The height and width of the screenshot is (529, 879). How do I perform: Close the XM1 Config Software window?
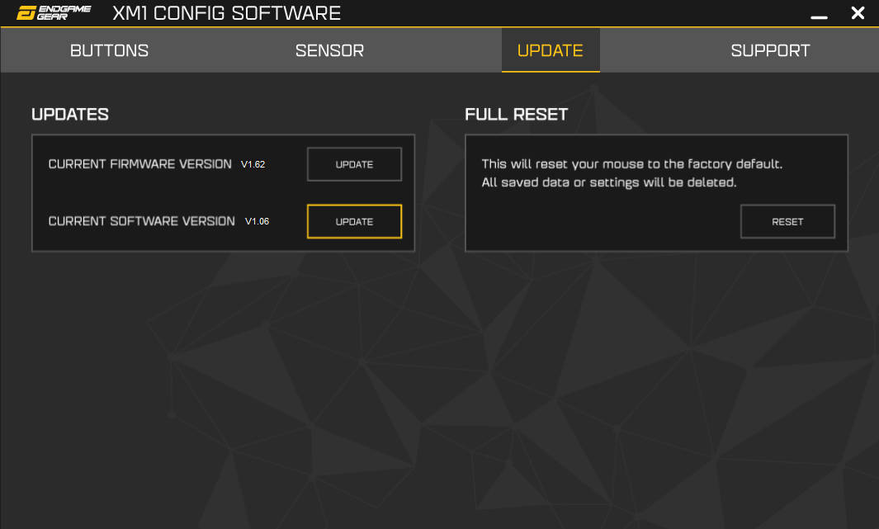(x=858, y=13)
